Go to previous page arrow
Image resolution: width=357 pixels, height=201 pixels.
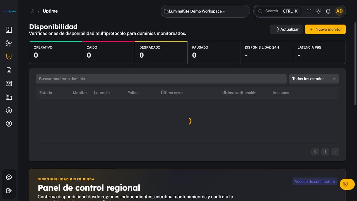pyautogui.click(x=315, y=152)
